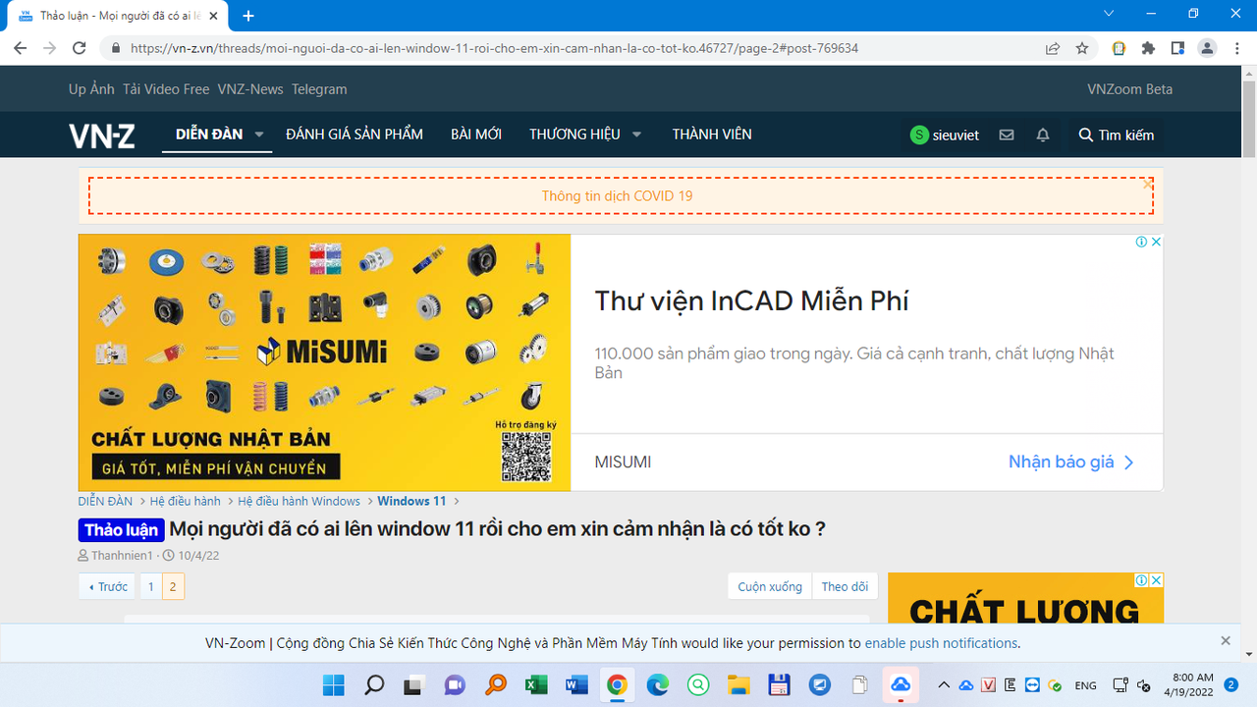Open Word from the taskbar

click(x=576, y=684)
